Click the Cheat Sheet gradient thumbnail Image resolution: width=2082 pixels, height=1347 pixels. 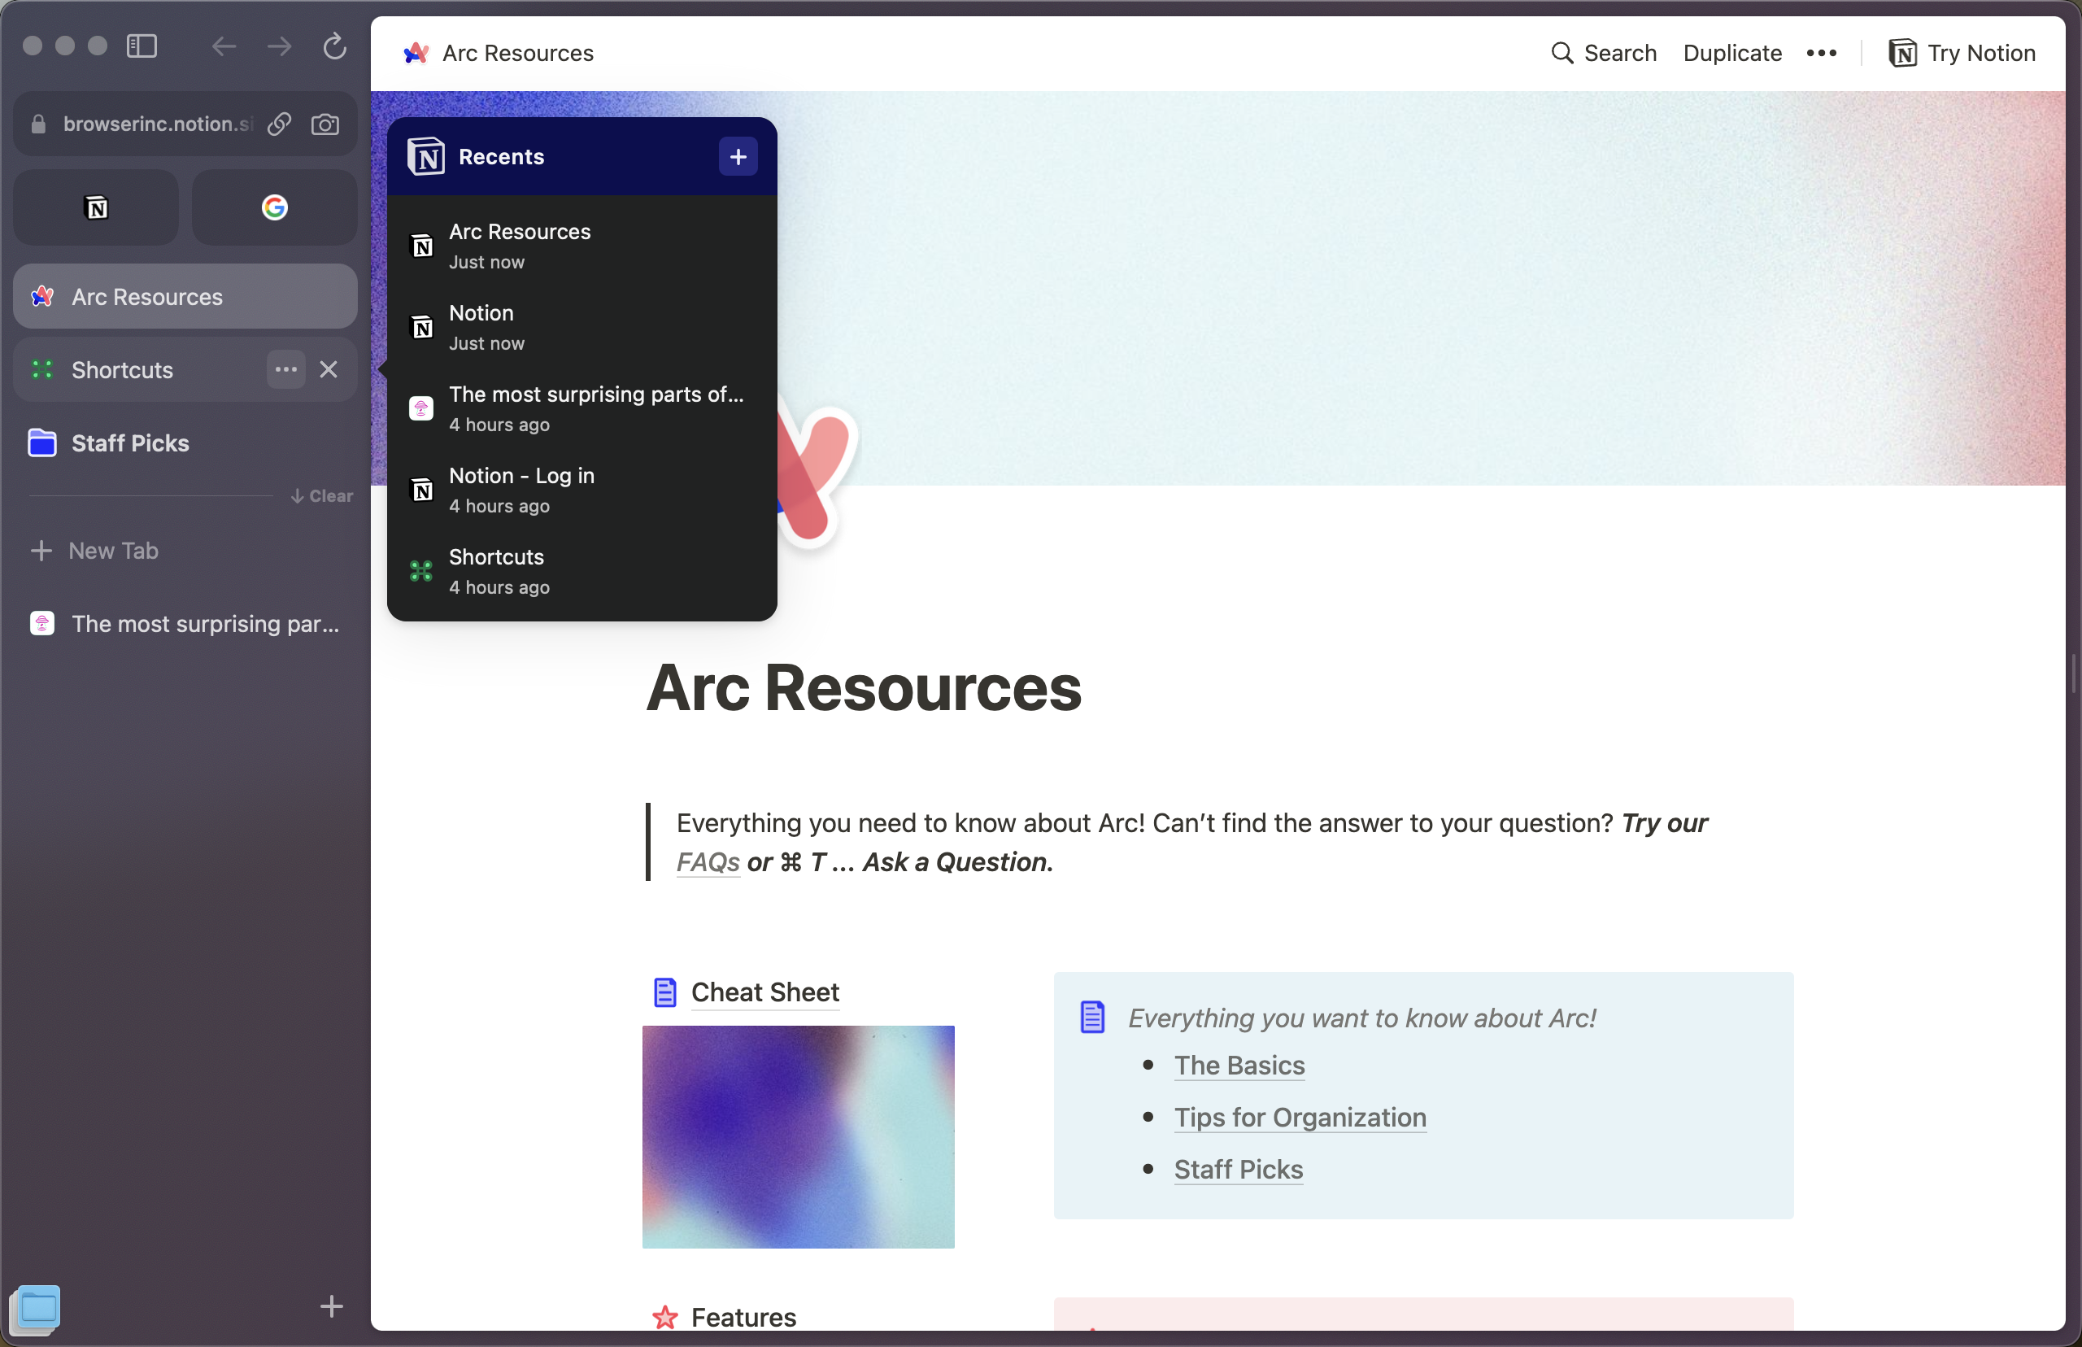tap(799, 1137)
